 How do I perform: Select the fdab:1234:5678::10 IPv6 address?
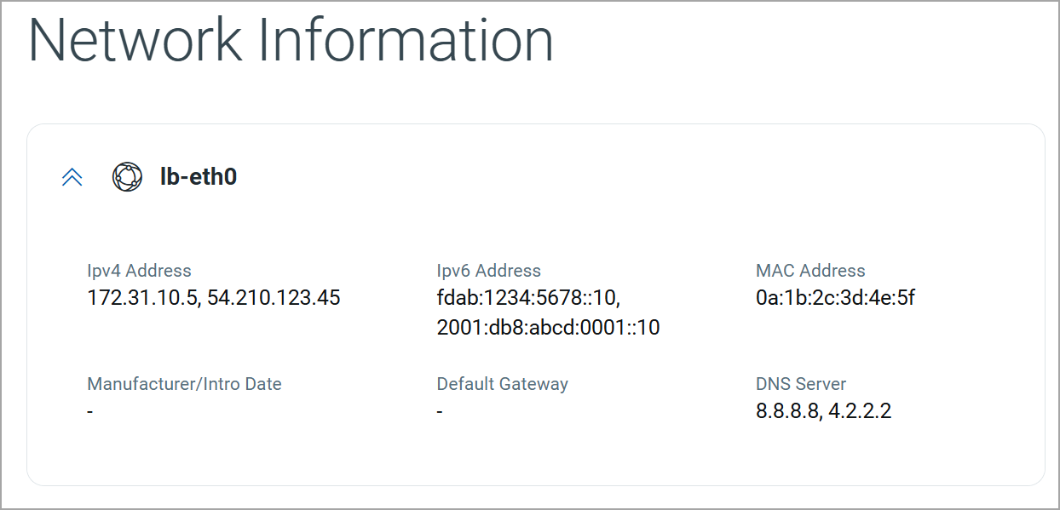pos(527,298)
